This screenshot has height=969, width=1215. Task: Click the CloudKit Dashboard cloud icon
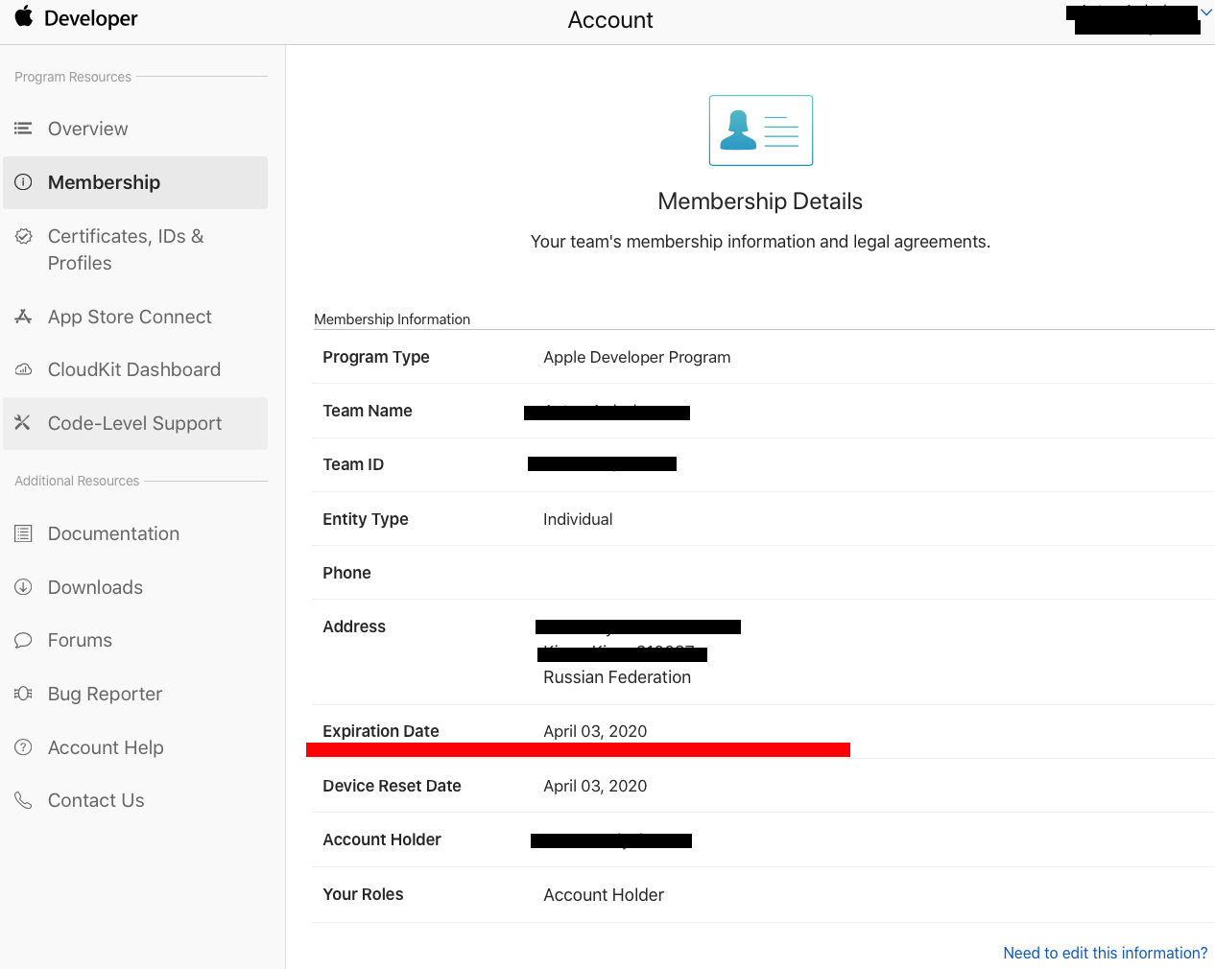[23, 369]
